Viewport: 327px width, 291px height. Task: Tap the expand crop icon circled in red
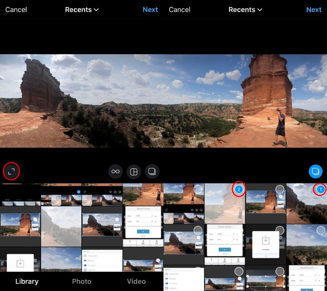[11, 171]
